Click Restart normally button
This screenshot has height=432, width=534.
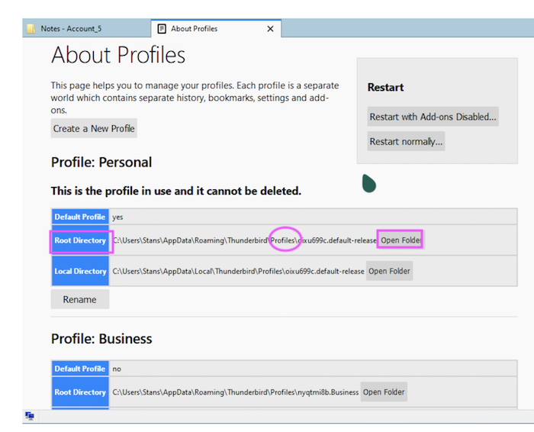[x=406, y=141]
